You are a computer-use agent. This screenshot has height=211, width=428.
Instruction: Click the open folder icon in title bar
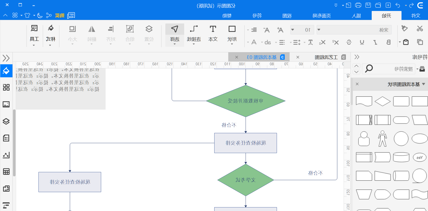pyautogui.click(x=378, y=5)
